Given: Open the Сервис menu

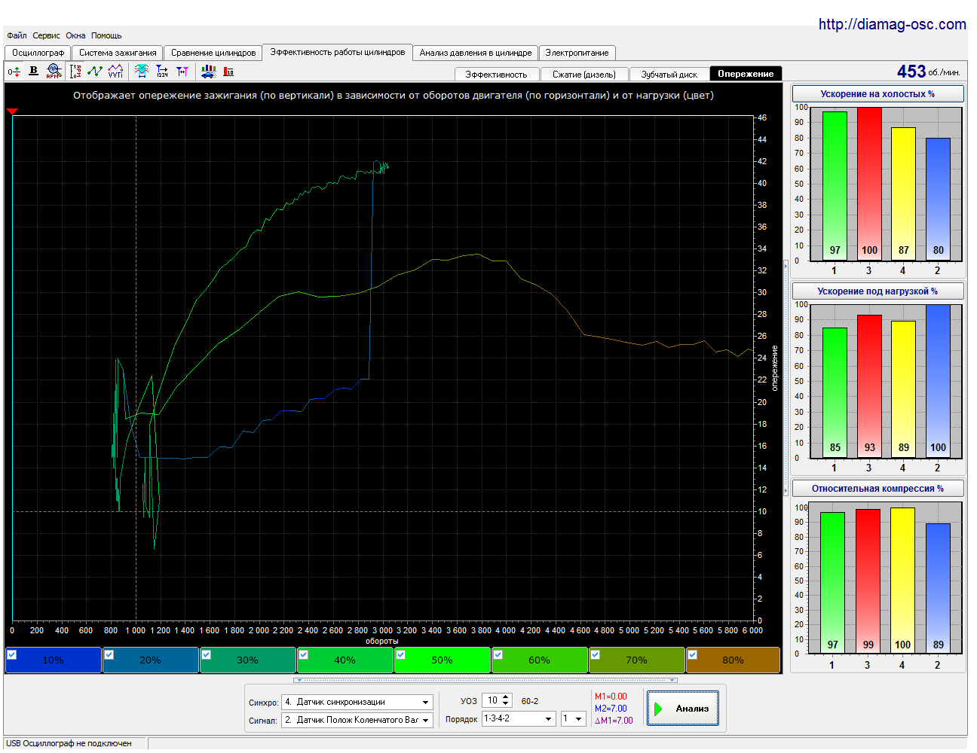Looking at the screenshot, I should [46, 35].
